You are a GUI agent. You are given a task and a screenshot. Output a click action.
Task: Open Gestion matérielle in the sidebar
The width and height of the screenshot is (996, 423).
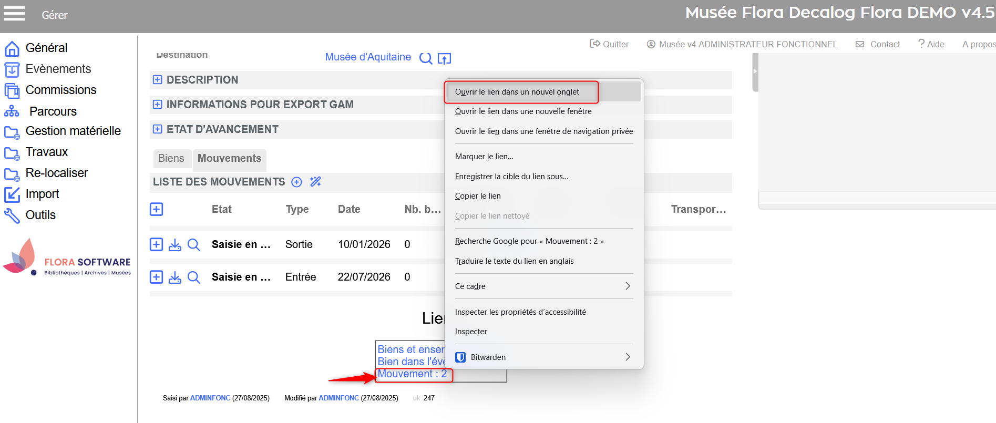[x=73, y=131]
